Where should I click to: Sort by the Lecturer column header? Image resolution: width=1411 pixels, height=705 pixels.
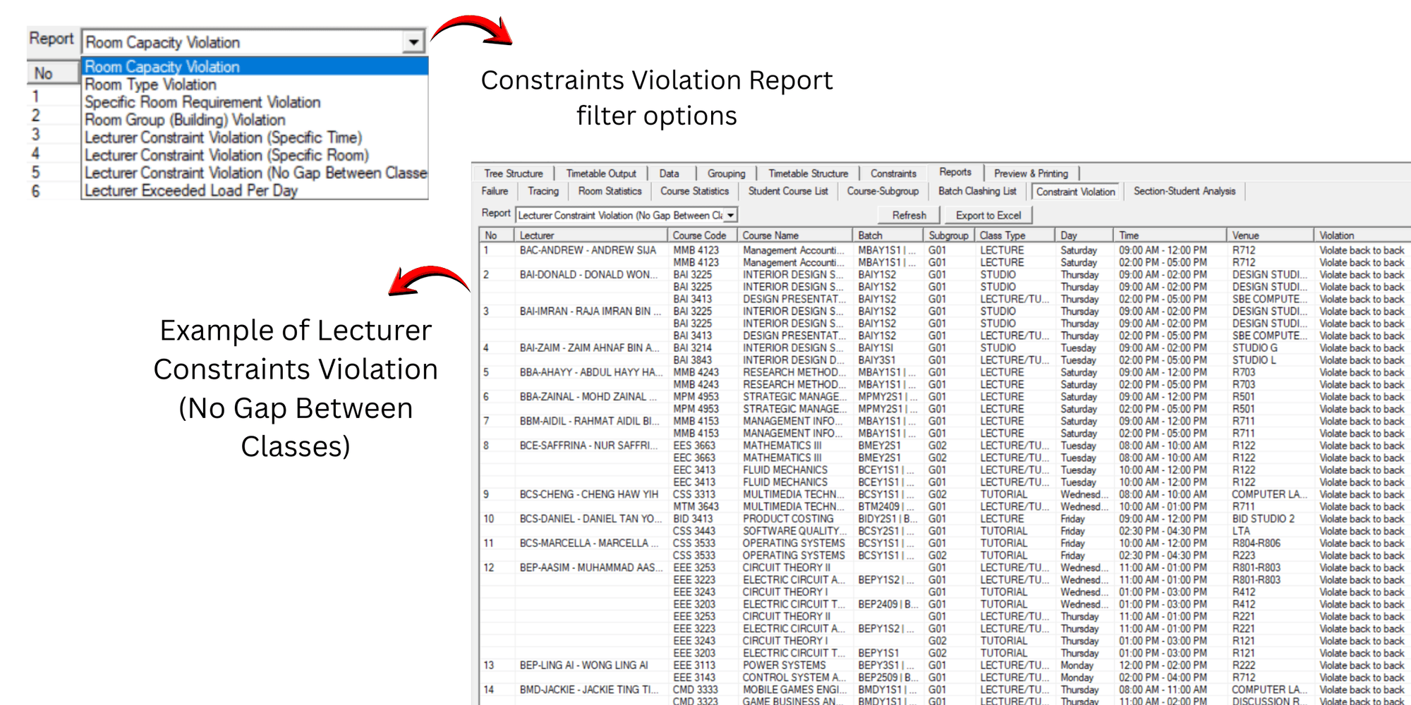(591, 235)
